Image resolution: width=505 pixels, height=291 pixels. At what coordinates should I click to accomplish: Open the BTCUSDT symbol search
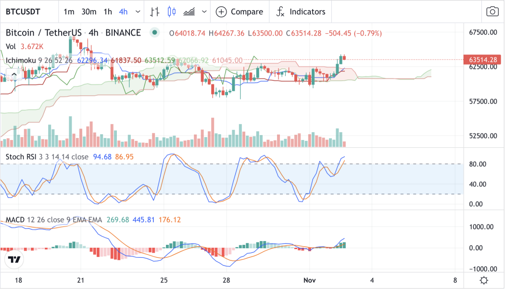(23, 12)
